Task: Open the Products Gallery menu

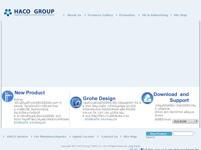Action: tap(100, 15)
